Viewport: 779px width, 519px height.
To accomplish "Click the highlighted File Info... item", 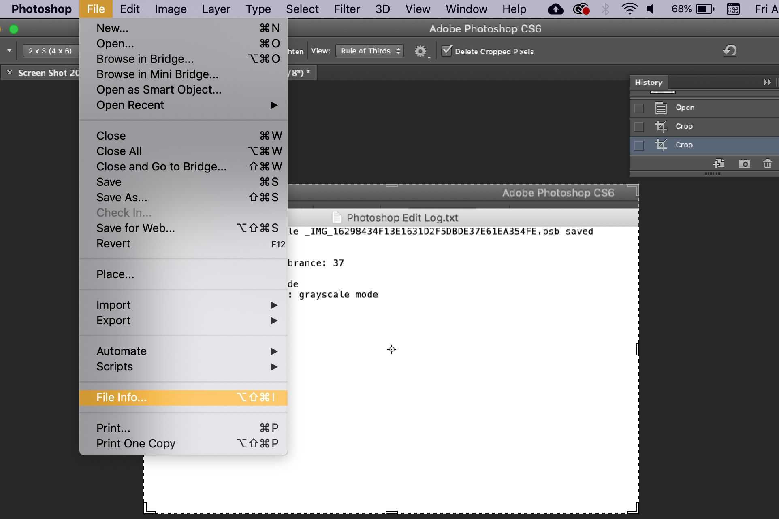I will 184,397.
